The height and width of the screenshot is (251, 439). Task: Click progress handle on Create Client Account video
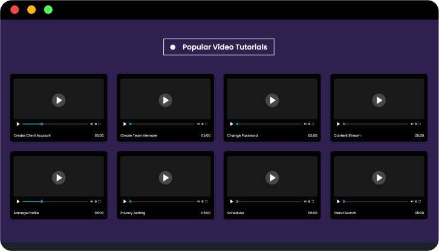point(42,124)
